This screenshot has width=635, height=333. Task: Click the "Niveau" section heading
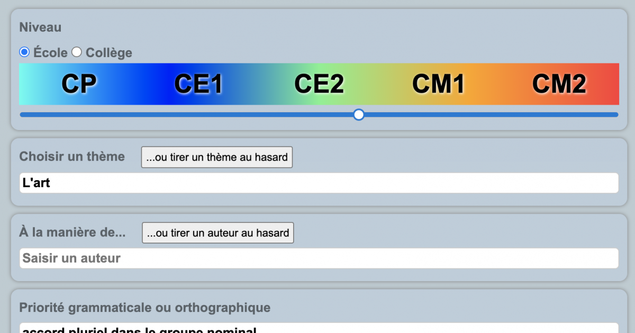pyautogui.click(x=40, y=27)
